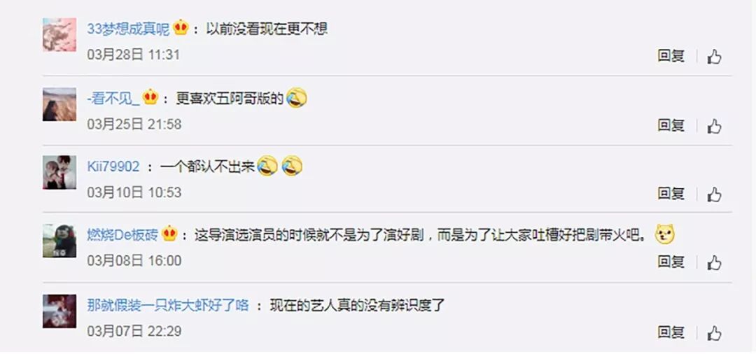This screenshot has width=756, height=354.
Task: Click the avatar of Kii79902
Action: (x=59, y=172)
